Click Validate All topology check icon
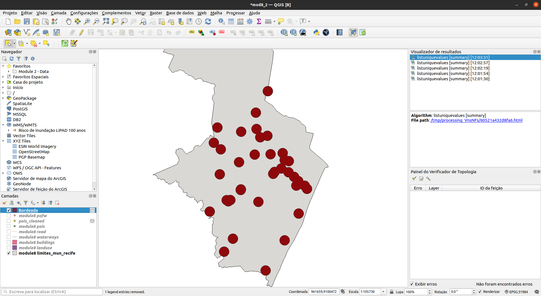Screen dimensions: 541x296 [414, 179]
